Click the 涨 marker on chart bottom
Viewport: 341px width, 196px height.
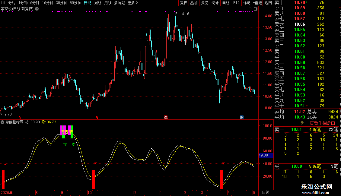point(166,117)
